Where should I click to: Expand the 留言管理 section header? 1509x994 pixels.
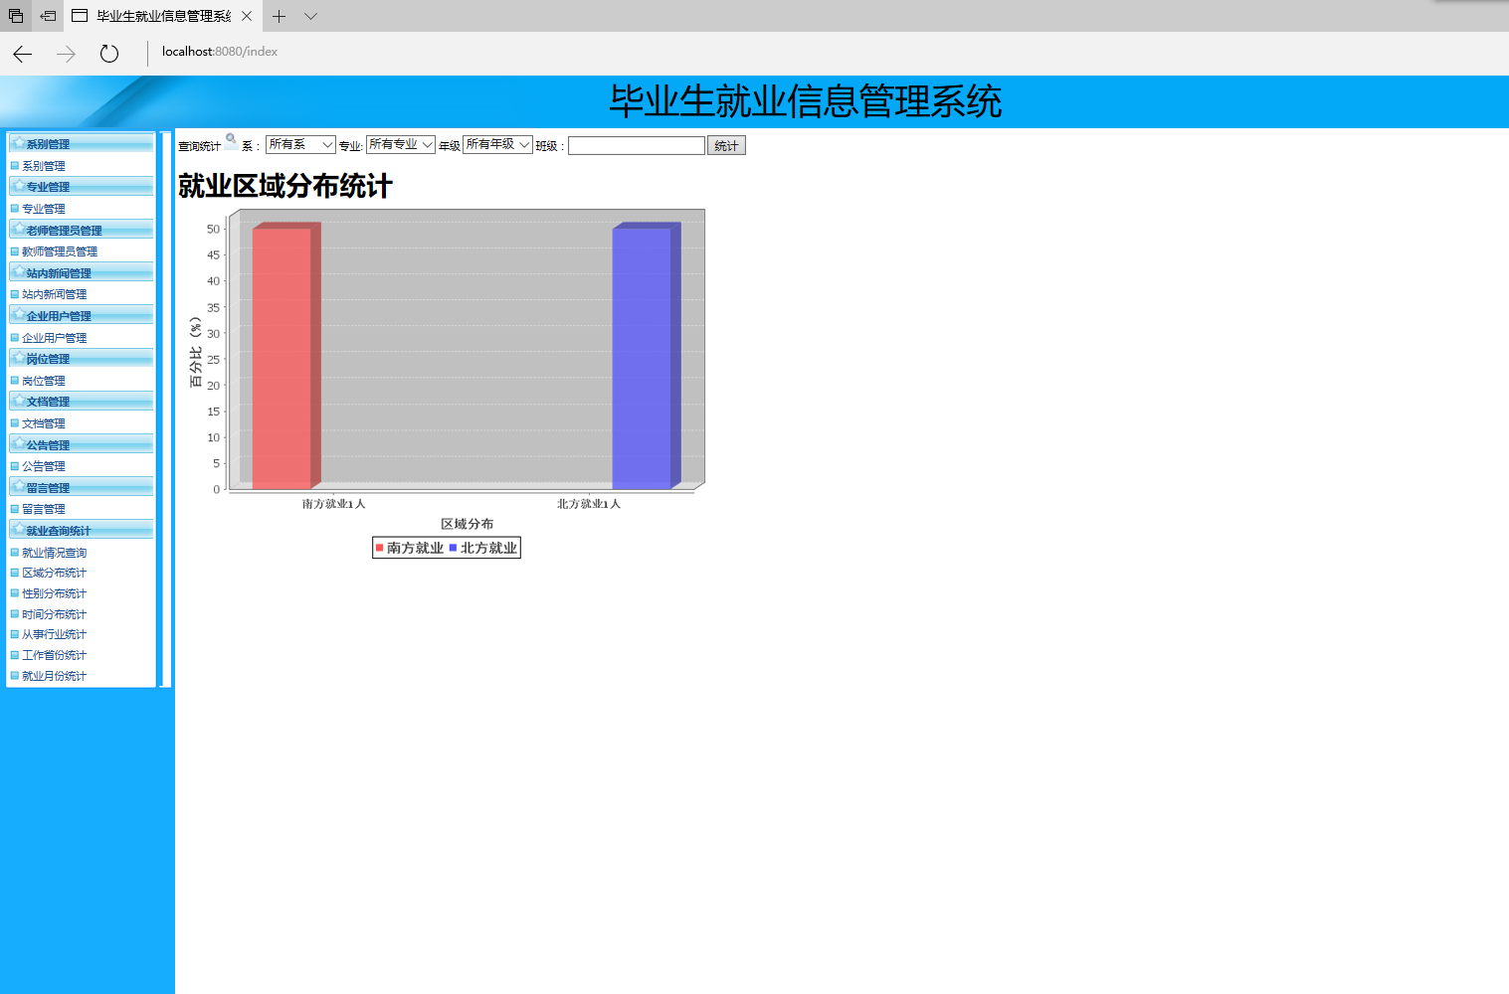tap(82, 487)
